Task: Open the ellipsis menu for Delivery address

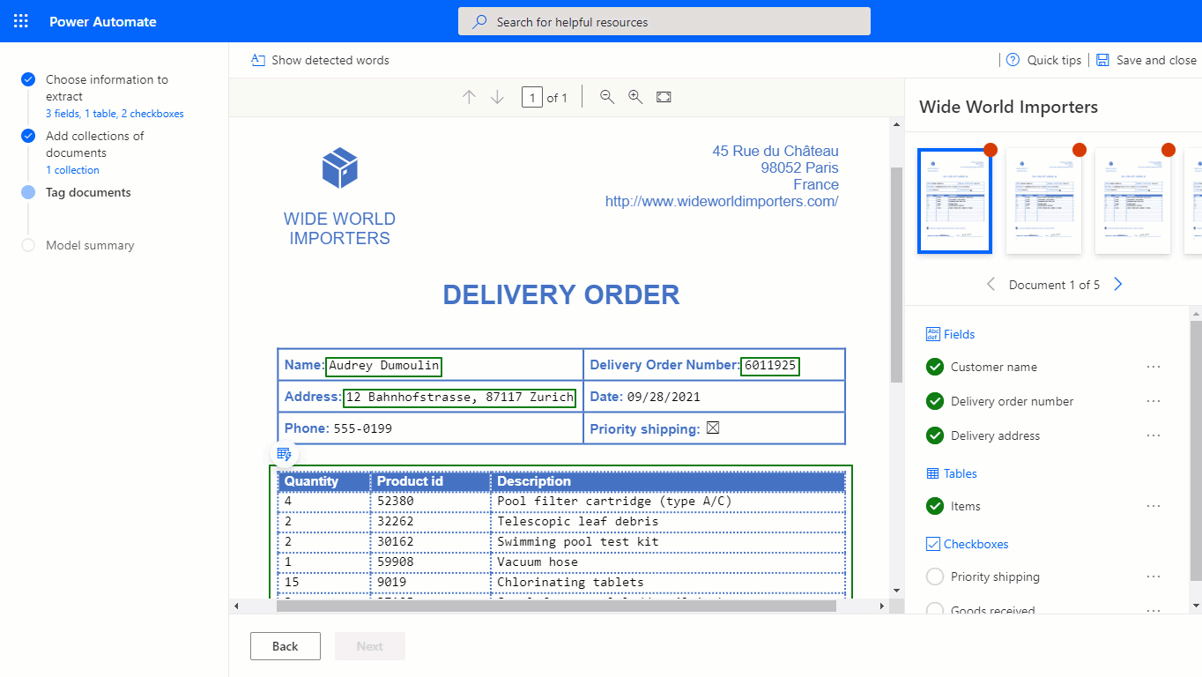Action: click(1154, 435)
